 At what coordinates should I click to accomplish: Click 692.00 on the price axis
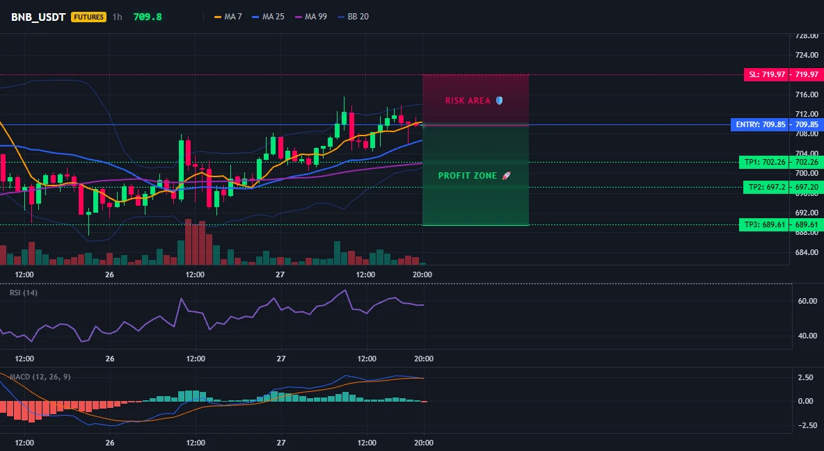click(x=807, y=213)
